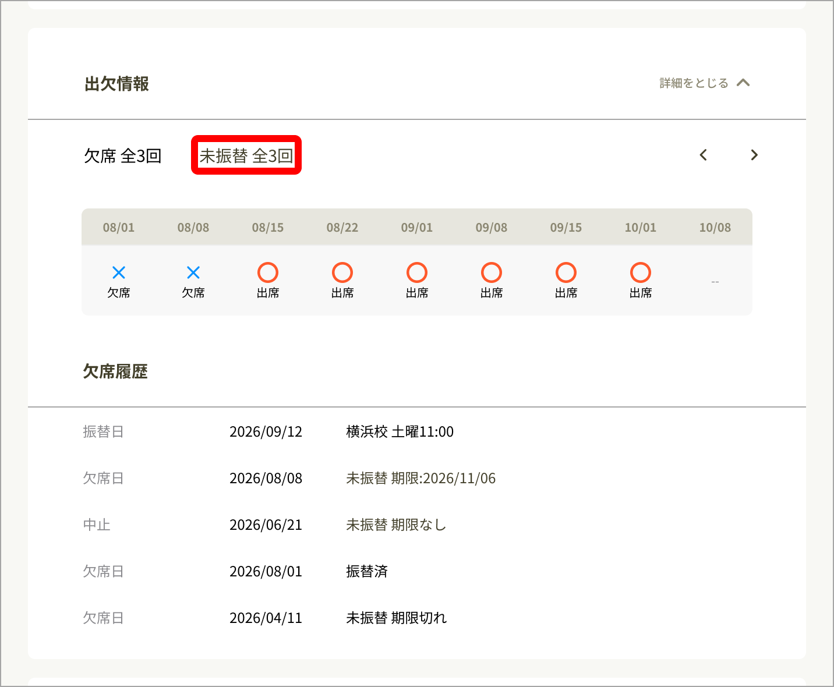Click the 横浜校 土曜11:00 class entry
Screen dimensions: 834x687
(400, 431)
